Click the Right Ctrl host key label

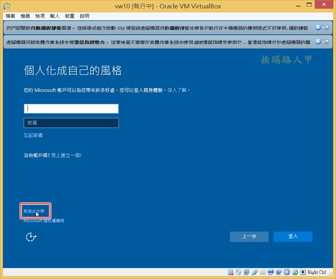tap(317, 272)
